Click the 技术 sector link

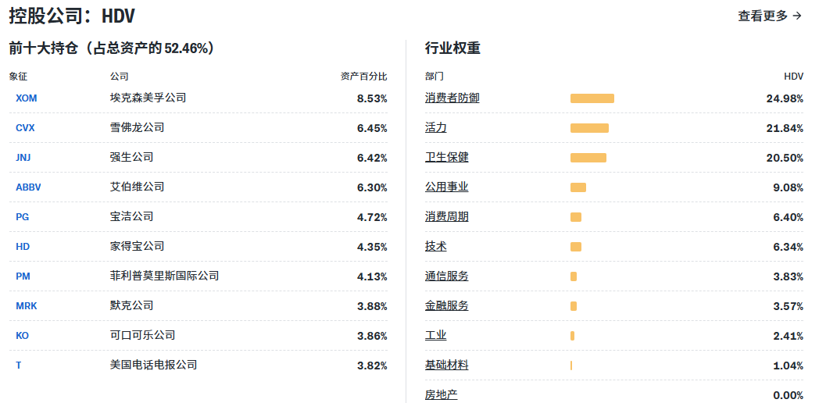(x=436, y=247)
